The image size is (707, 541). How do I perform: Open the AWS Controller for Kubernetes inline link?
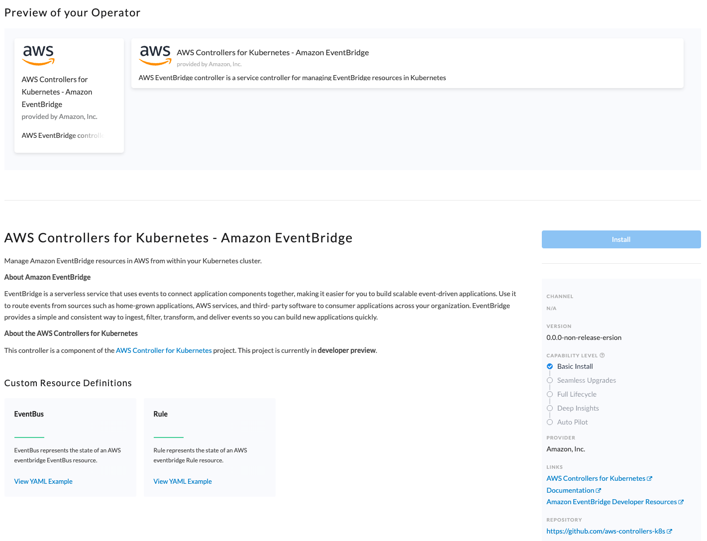[x=164, y=350]
